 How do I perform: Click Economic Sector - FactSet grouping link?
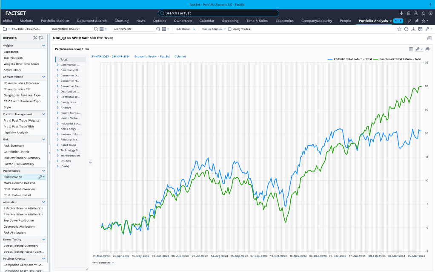152,56
